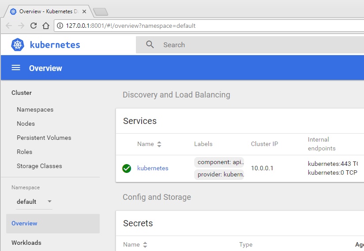Sort Services by Name arrows

pyautogui.click(x=159, y=144)
